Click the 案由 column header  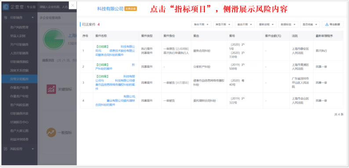(196, 36)
